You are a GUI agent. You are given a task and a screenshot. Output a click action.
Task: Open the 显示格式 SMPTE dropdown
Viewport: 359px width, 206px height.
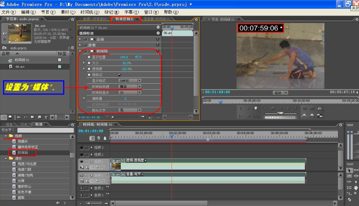pos(130,81)
